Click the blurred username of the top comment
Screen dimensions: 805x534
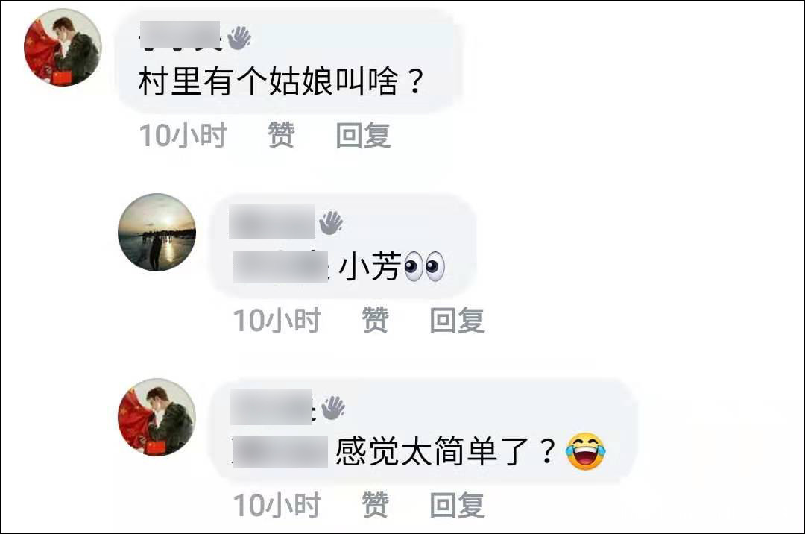point(180,36)
